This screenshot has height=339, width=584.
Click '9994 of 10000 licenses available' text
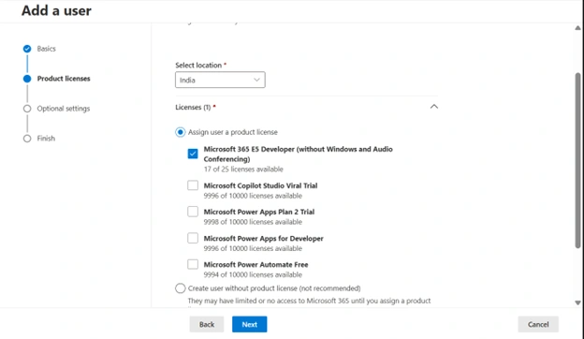click(x=253, y=275)
